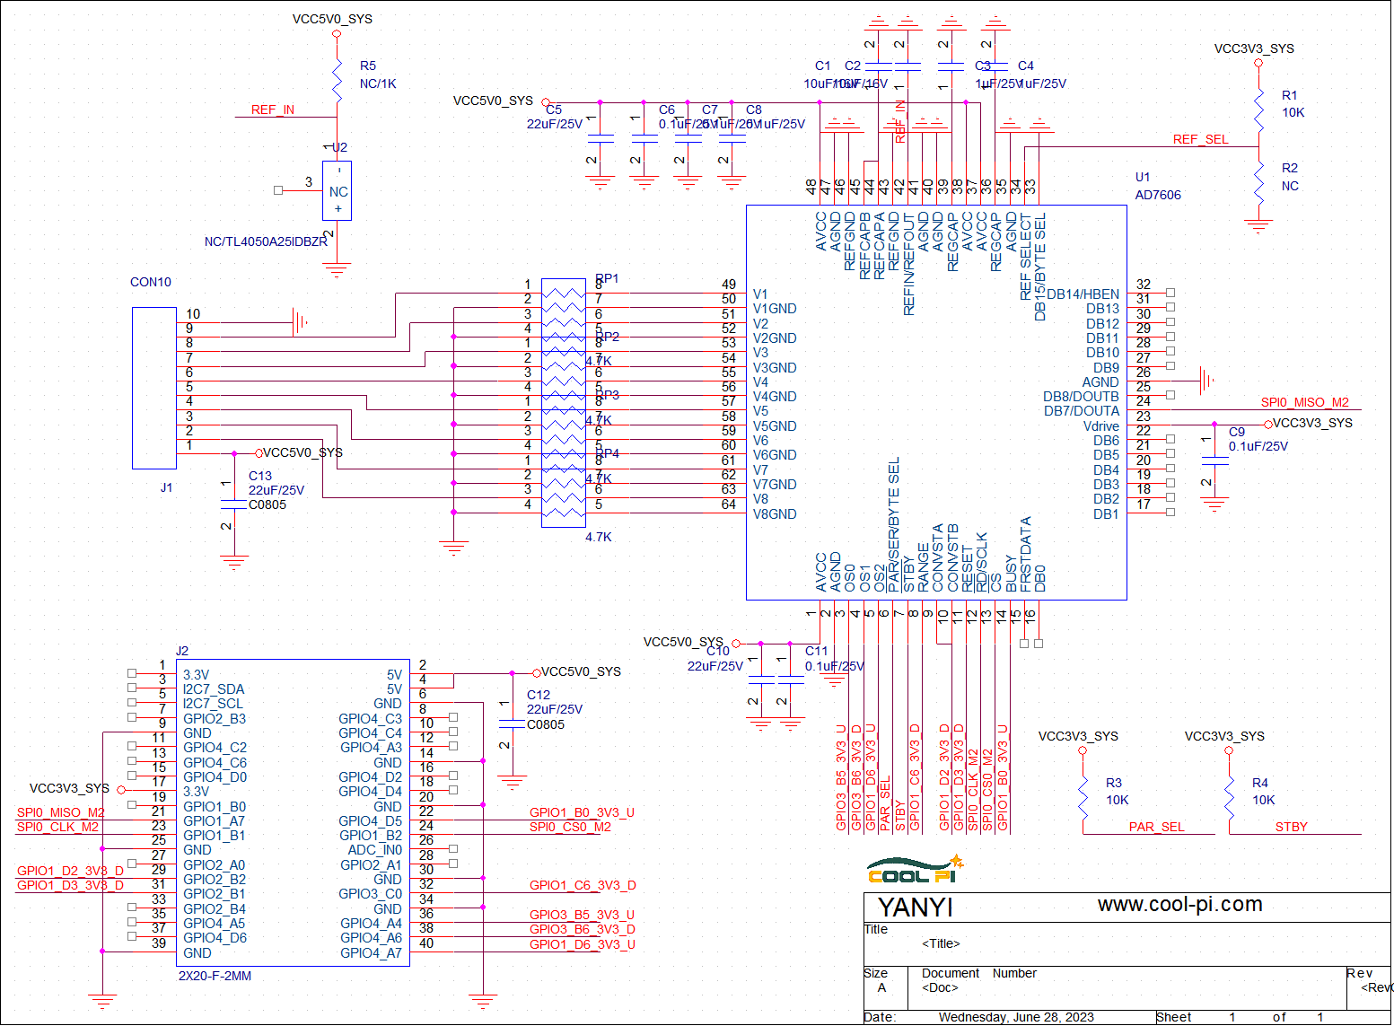Click the unconnected pin 3 box of U2

(278, 190)
